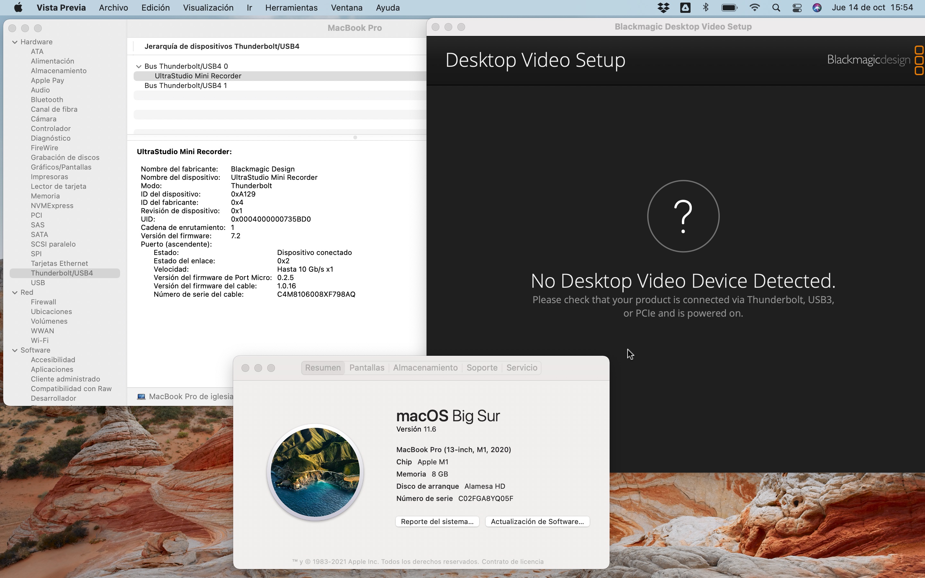Select Compatibilidad con Raw item
Image resolution: width=925 pixels, height=578 pixels.
[71, 389]
